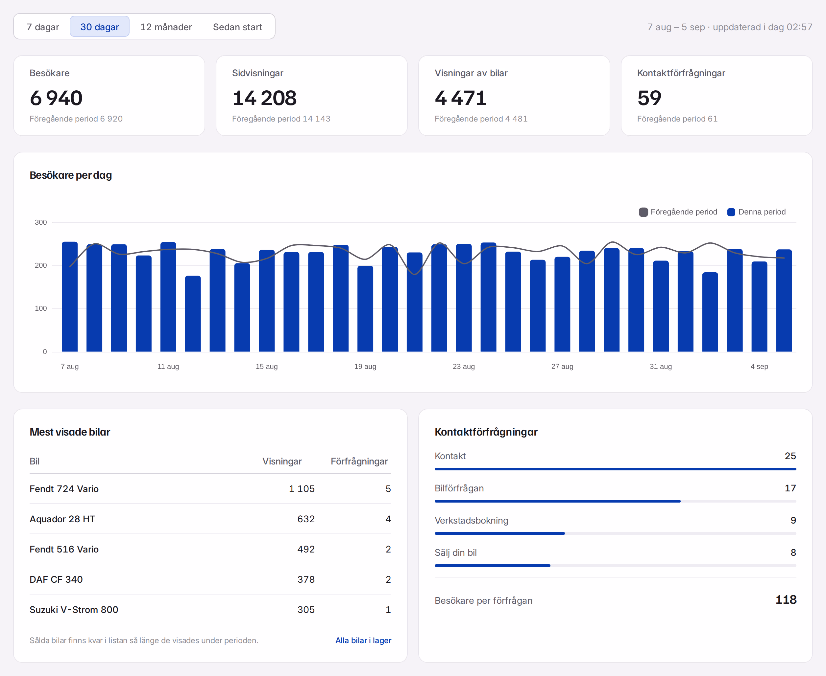Click the Verkstadsbokning count 9
This screenshot has width=826, height=676.
point(793,520)
